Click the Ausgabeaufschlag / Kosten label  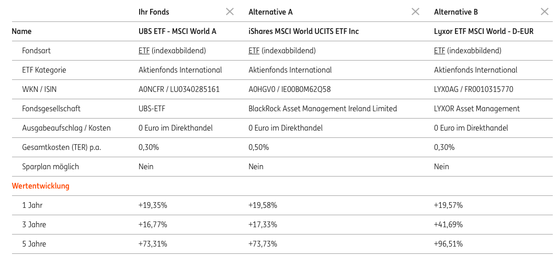(66, 128)
